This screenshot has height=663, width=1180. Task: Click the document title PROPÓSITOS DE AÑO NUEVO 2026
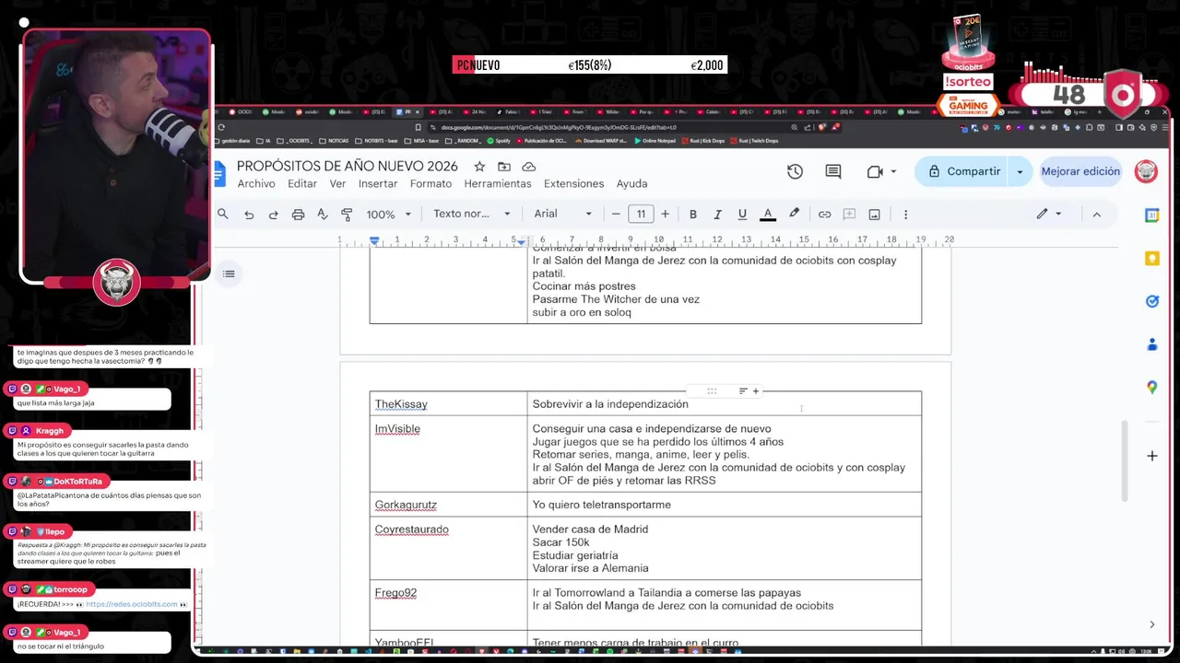pyautogui.click(x=348, y=166)
